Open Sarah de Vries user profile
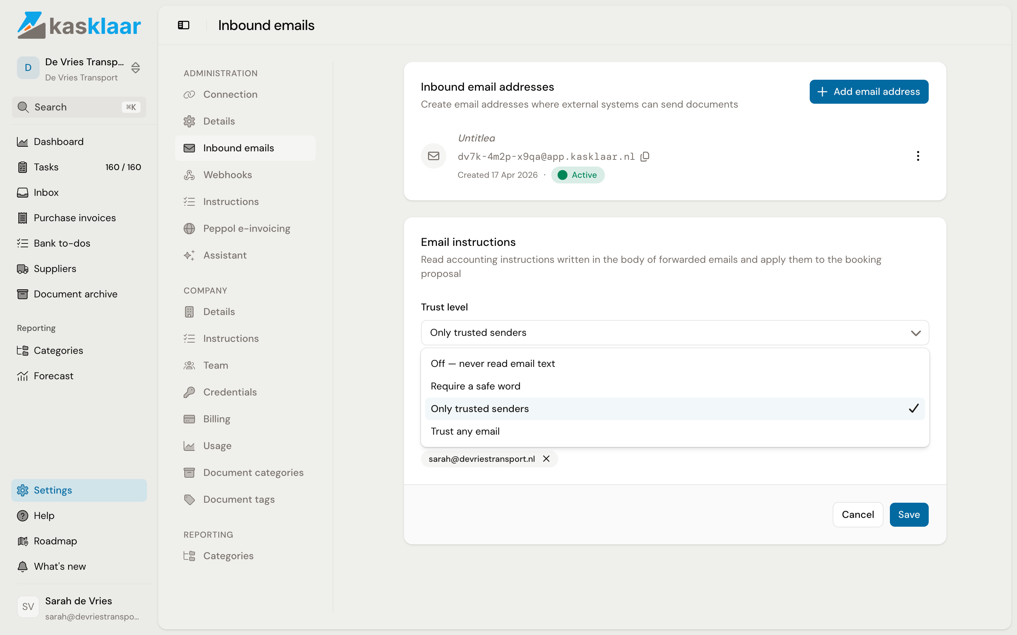The width and height of the screenshot is (1017, 635). 79,608
